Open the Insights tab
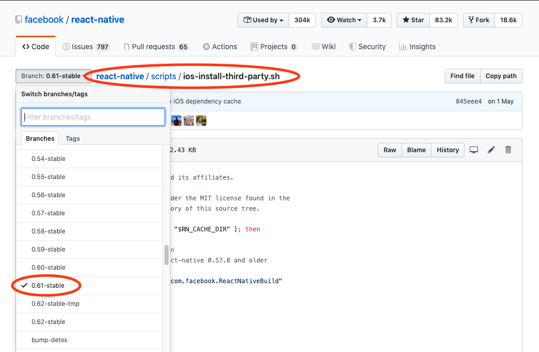Viewport: 539px width, 352px height. [x=417, y=47]
